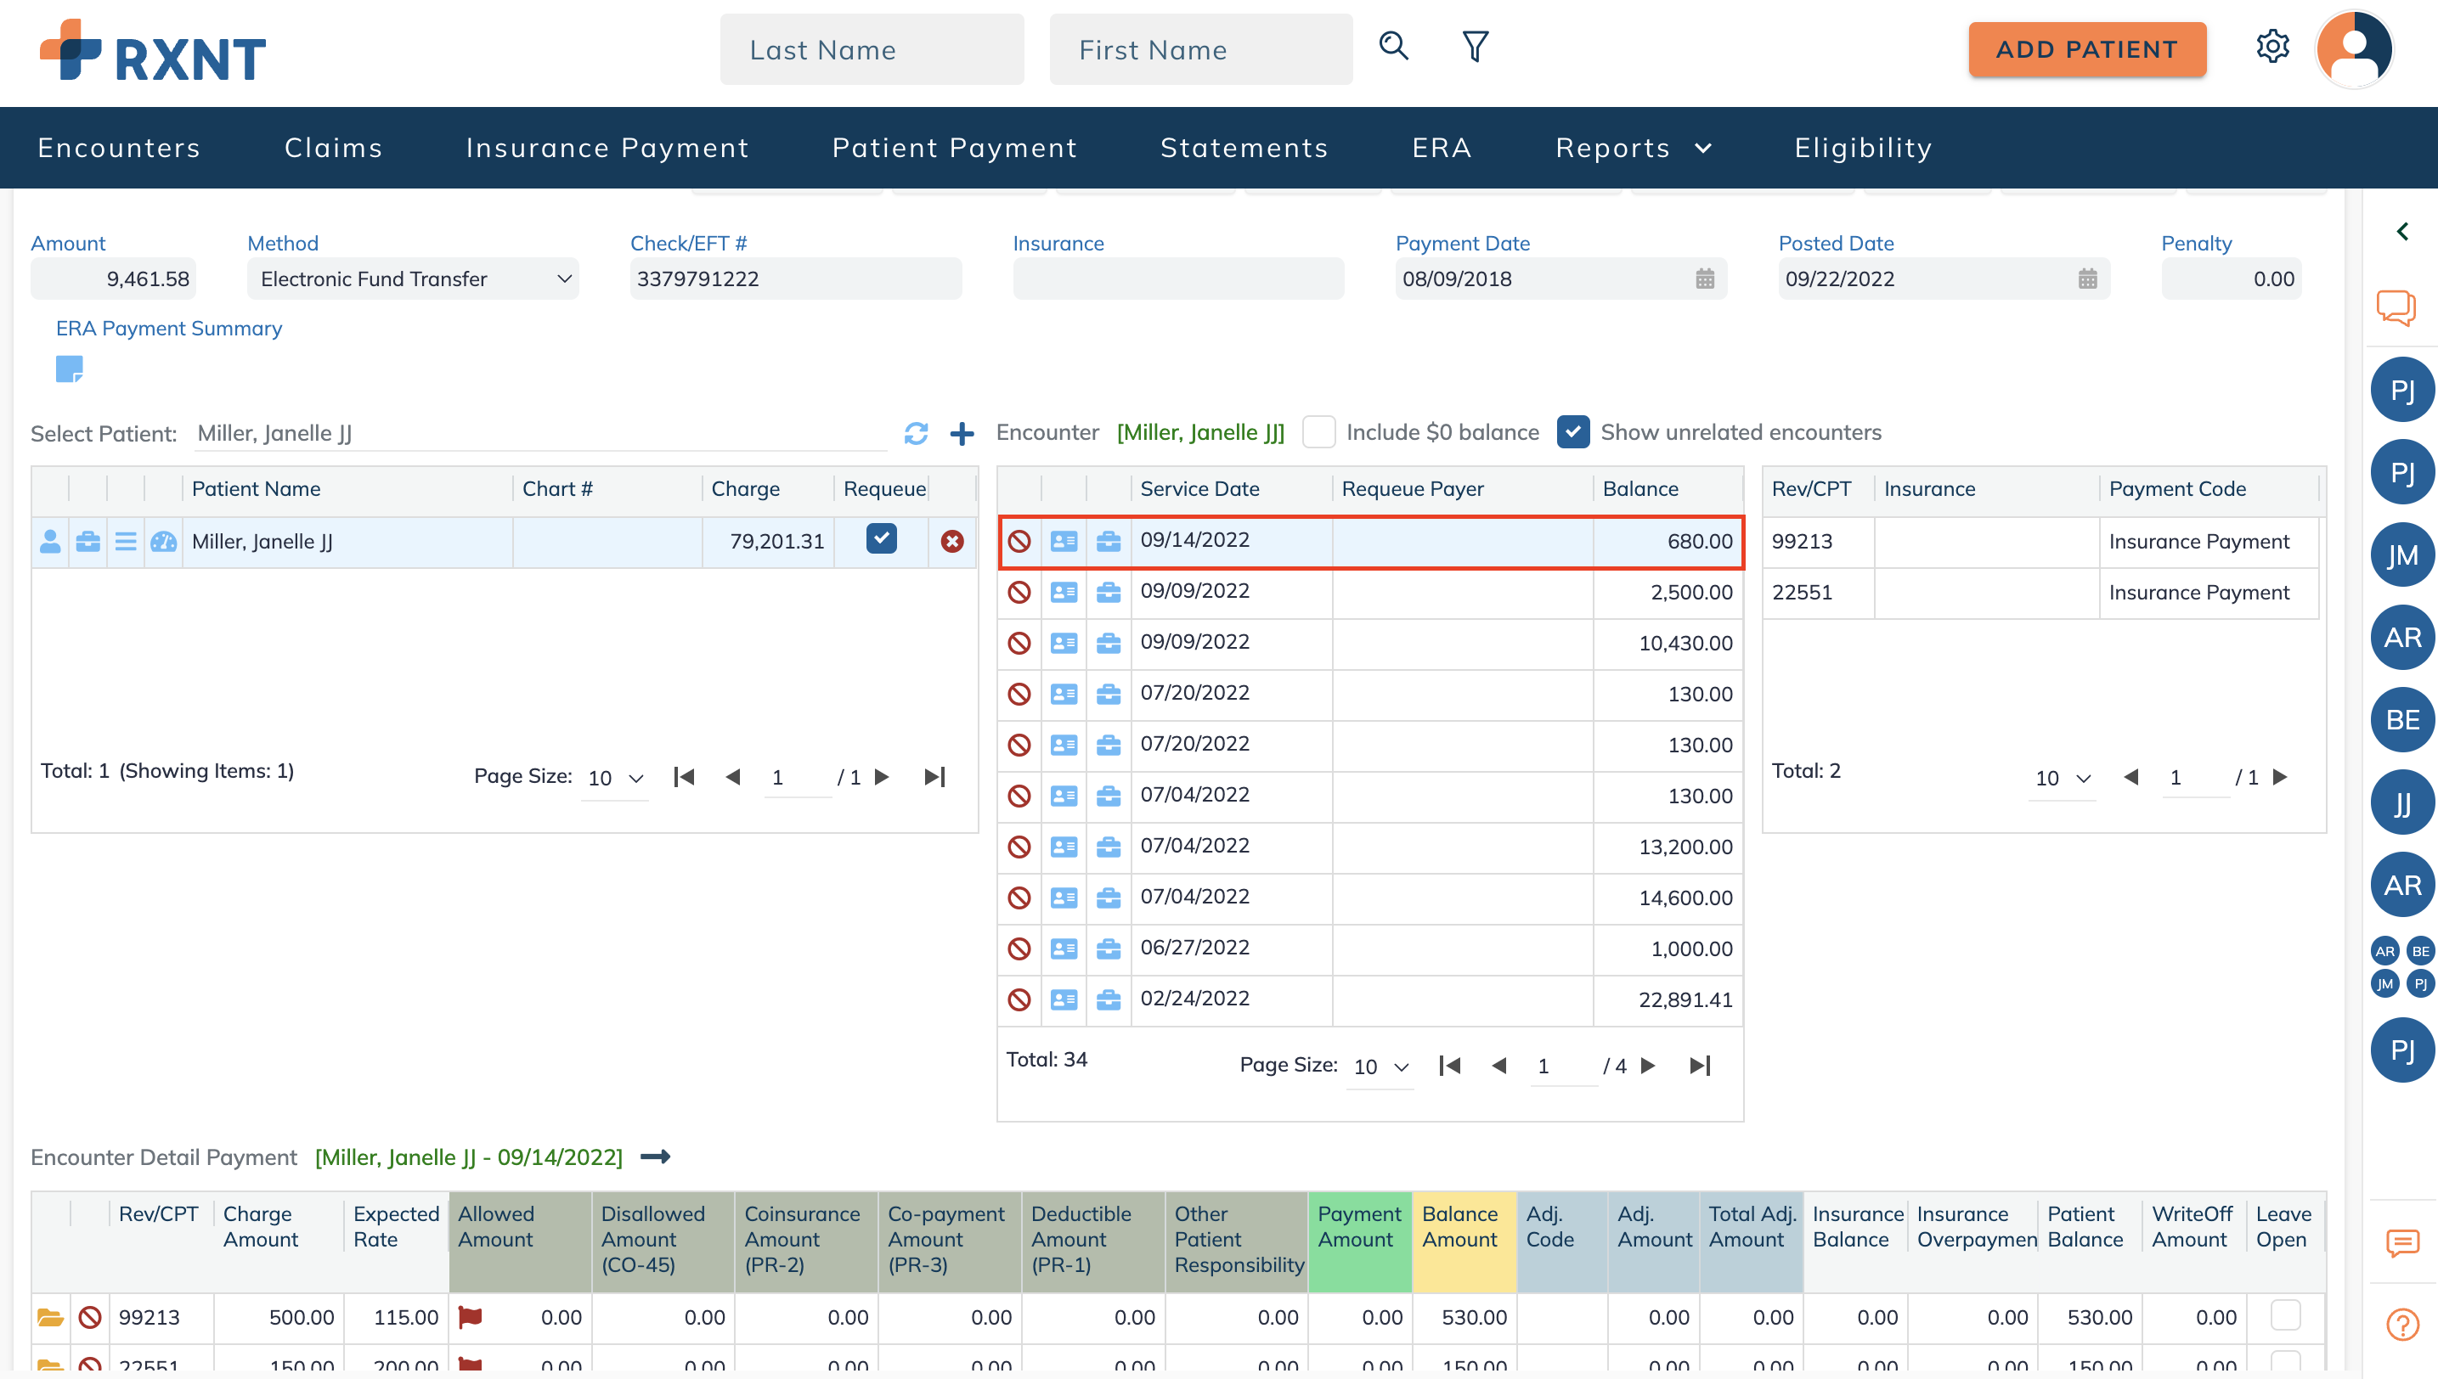Image resolution: width=2438 pixels, height=1379 pixels.
Task: Click the ERA Payment Summary note icon
Action: 69,369
